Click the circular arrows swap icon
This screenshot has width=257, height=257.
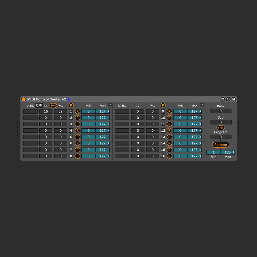coord(228,99)
